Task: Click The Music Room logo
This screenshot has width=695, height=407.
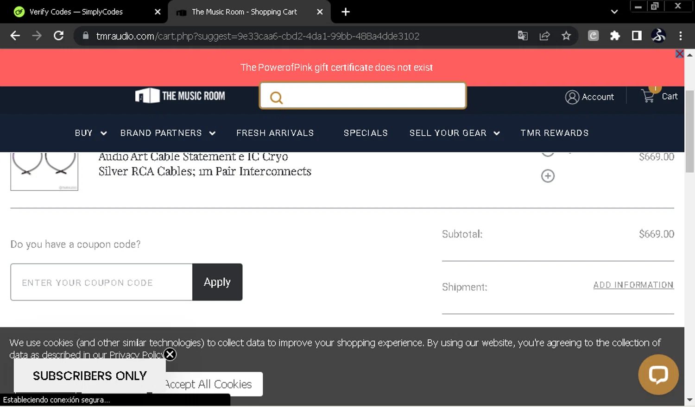Action: (x=180, y=96)
